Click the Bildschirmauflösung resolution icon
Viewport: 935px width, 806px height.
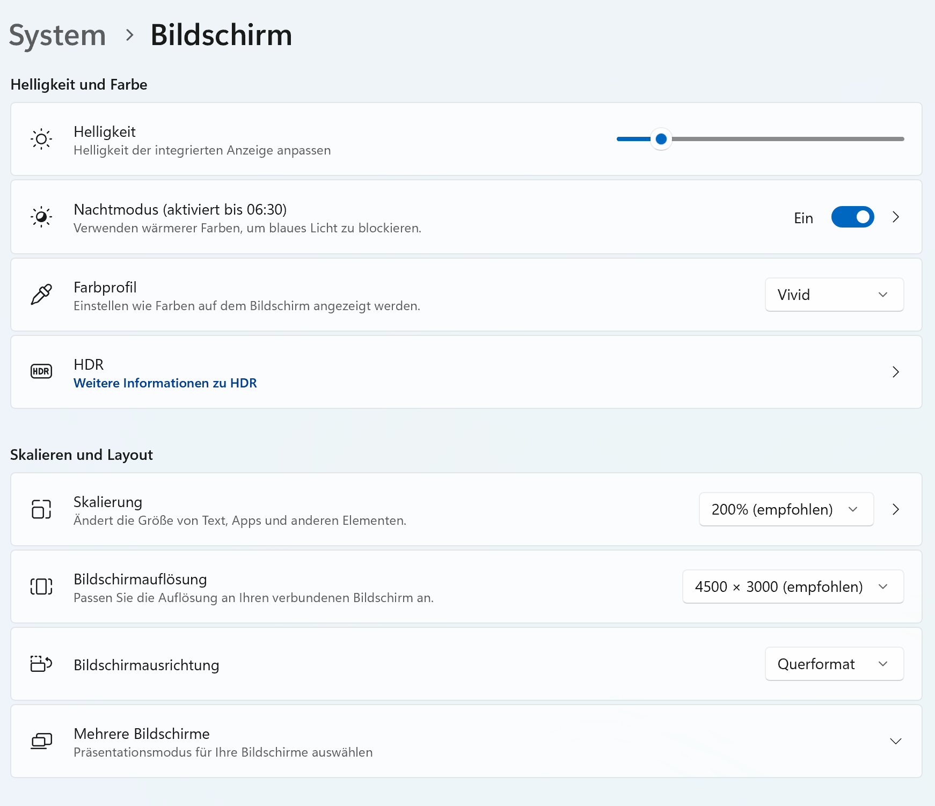pos(41,587)
